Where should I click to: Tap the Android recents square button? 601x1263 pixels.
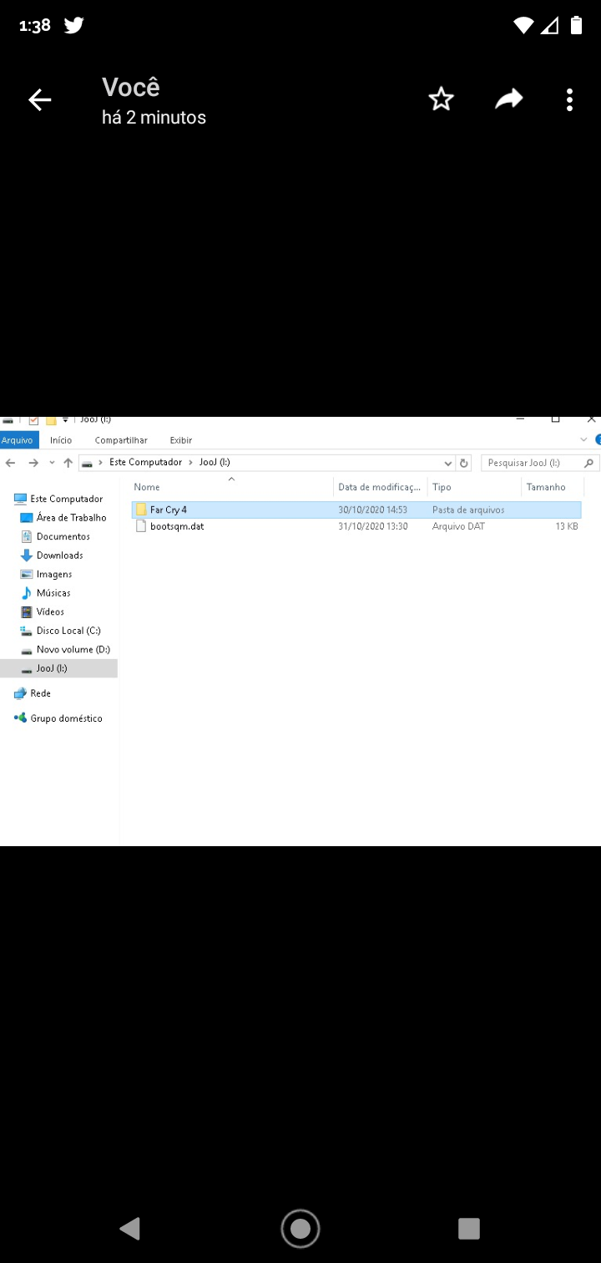click(x=469, y=1228)
